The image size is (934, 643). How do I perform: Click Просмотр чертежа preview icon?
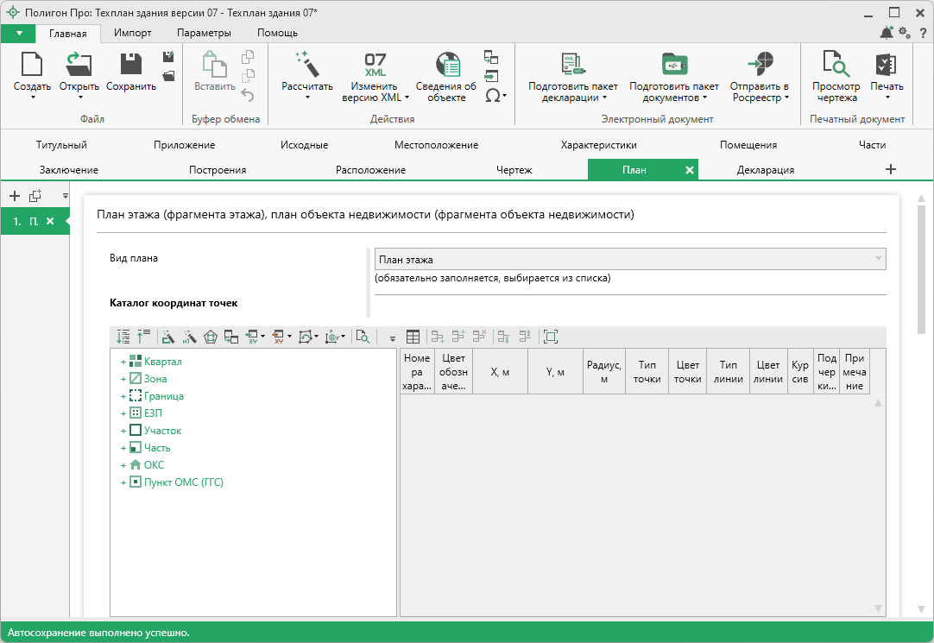(836, 66)
